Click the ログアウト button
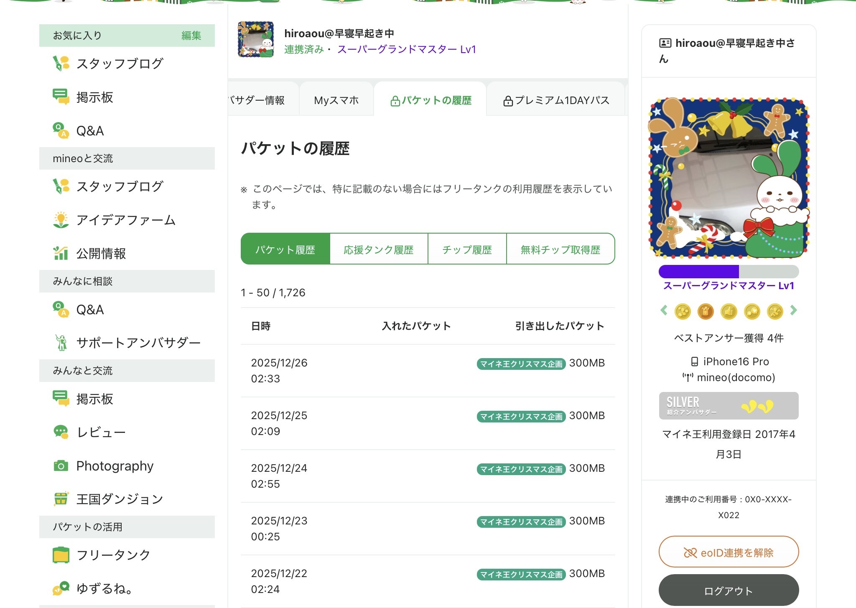 click(x=729, y=590)
